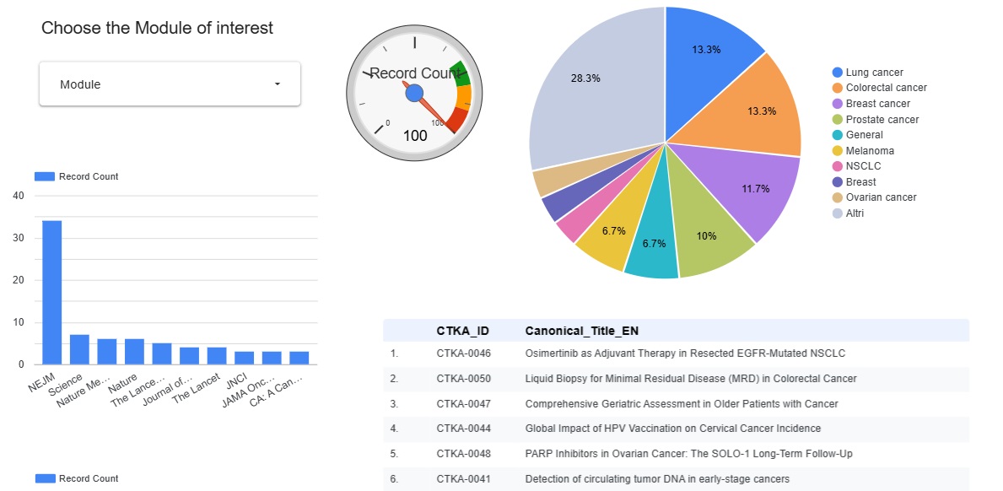The height and width of the screenshot is (491, 1003).
Task: Sort table by CTKA_ID column header
Action: click(x=462, y=330)
